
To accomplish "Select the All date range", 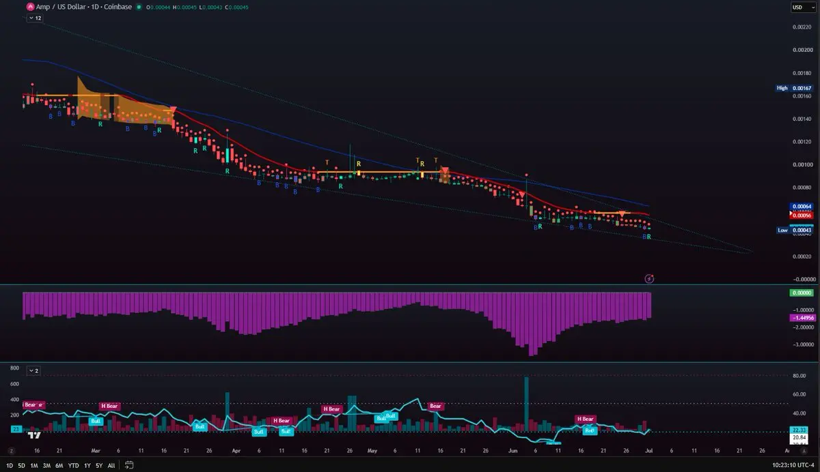I will point(111,465).
